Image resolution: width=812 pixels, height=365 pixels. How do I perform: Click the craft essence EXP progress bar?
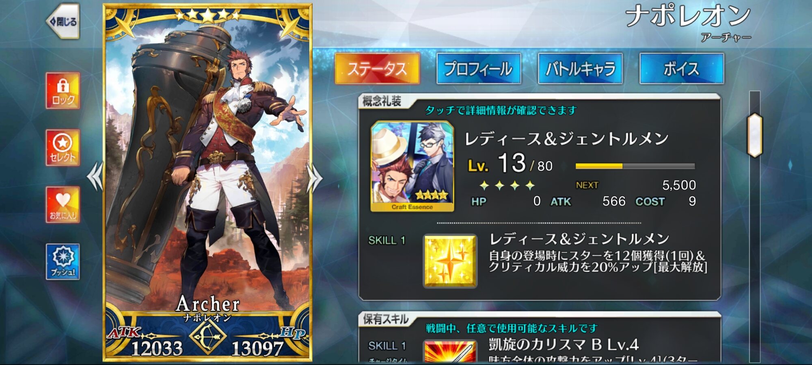635,166
